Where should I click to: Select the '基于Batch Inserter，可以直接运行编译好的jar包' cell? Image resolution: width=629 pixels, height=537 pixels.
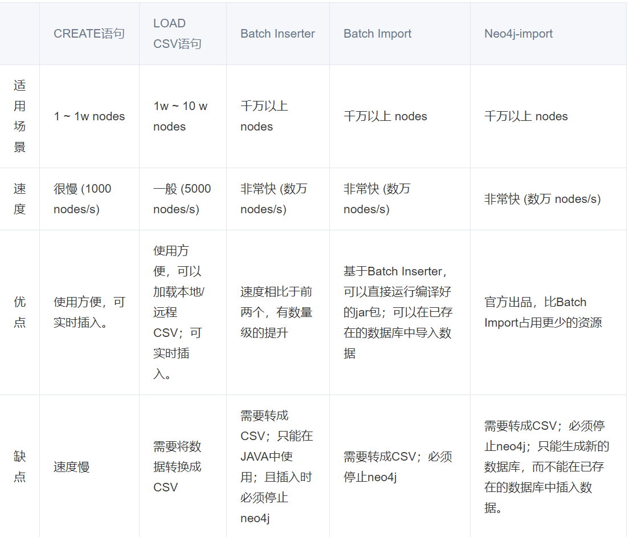(399, 312)
